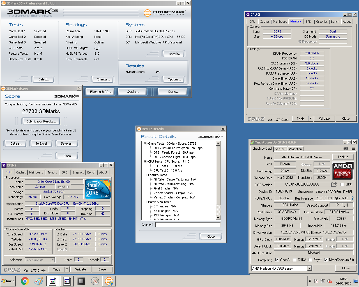359x287 pixels.
Task: Switch to the Sensors tab in GPU-Z
Action: click(x=280, y=149)
